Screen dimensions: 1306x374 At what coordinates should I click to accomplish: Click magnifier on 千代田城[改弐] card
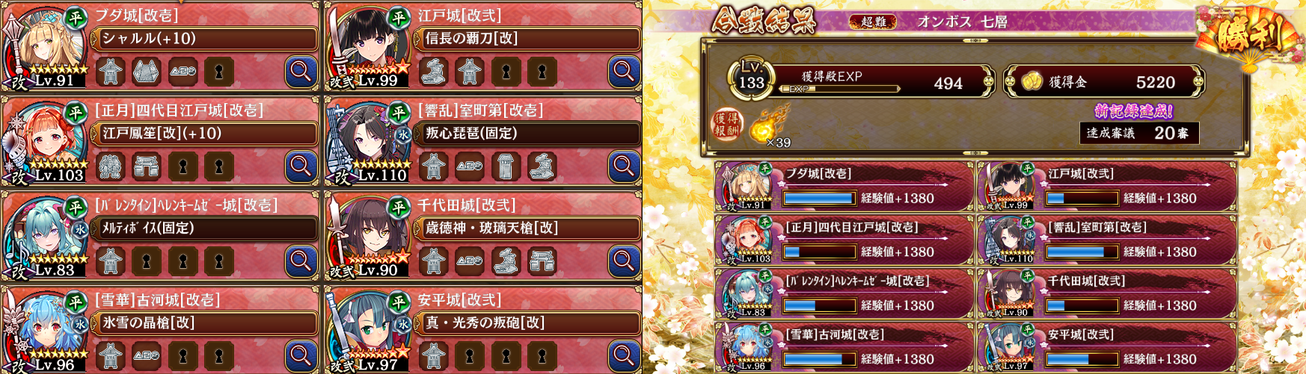coord(624,261)
